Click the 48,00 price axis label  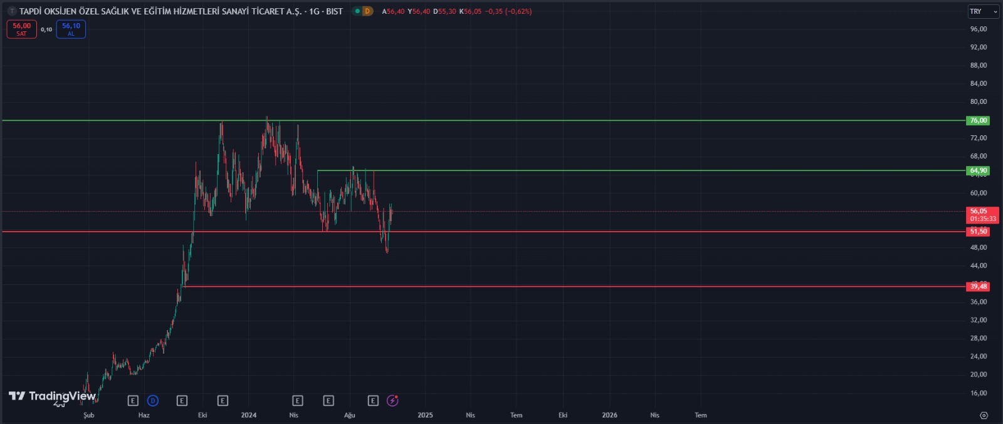click(978, 247)
